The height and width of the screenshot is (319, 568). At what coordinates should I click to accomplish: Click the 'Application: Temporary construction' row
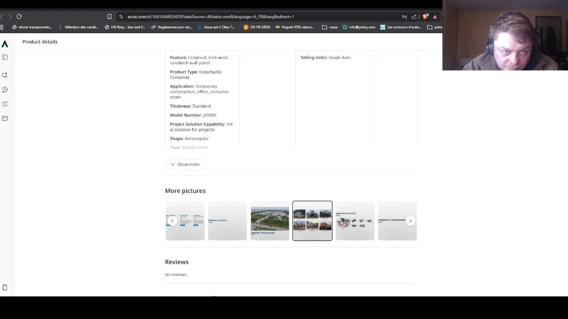point(199,92)
